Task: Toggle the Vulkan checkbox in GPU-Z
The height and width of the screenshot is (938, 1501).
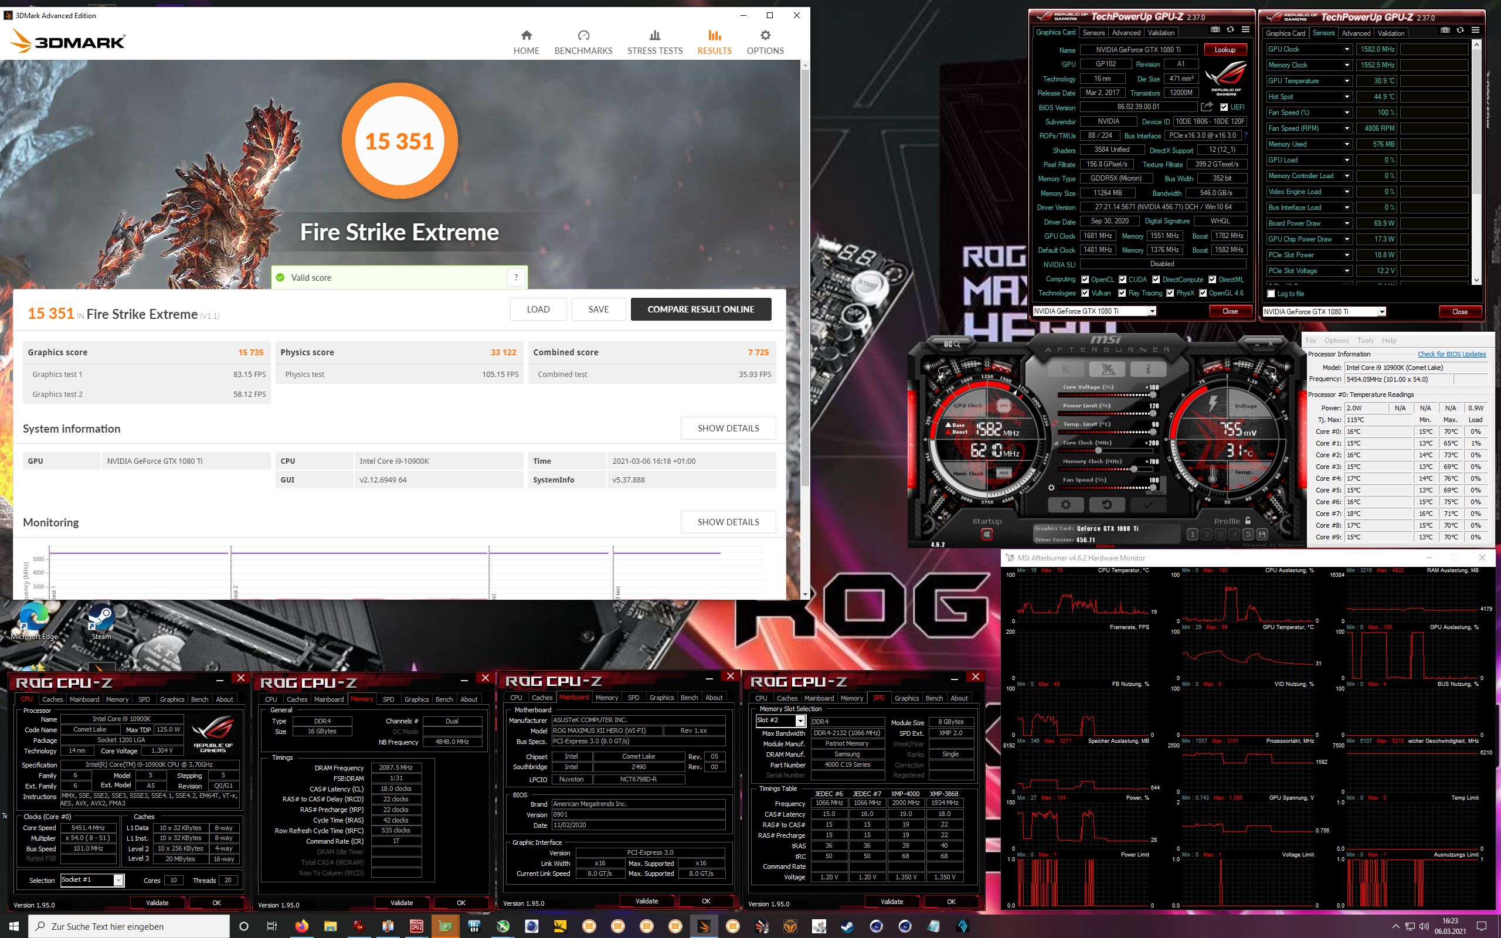Action: click(1085, 293)
